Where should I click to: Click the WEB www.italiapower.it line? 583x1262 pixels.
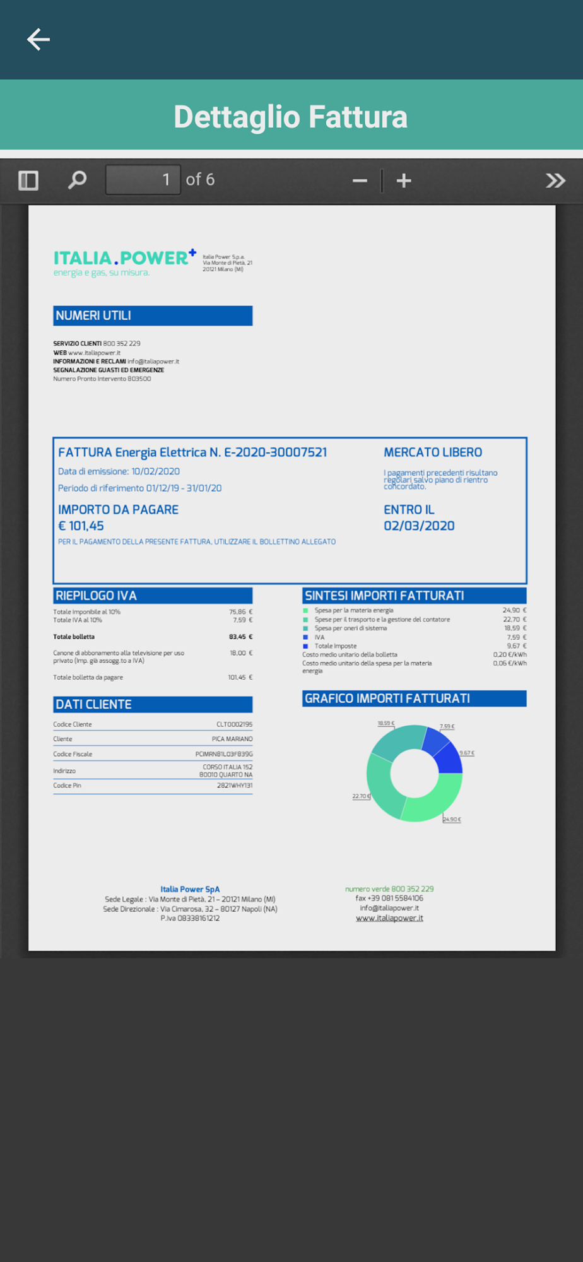[86, 353]
